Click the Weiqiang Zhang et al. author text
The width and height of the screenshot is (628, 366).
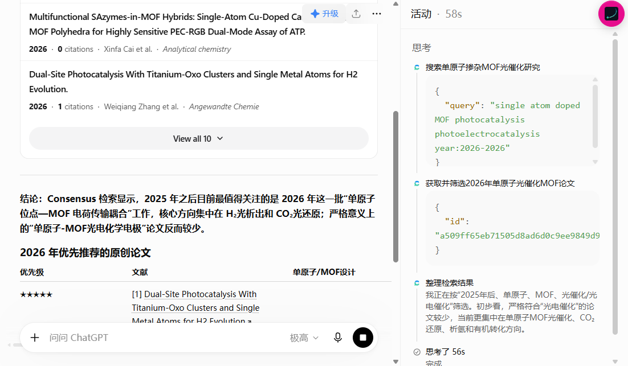click(141, 107)
